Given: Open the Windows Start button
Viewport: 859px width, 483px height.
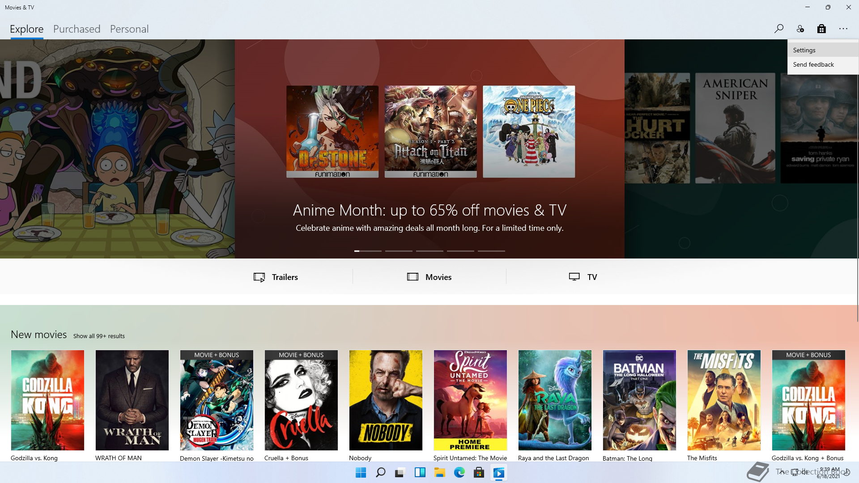Looking at the screenshot, I should 361,473.
